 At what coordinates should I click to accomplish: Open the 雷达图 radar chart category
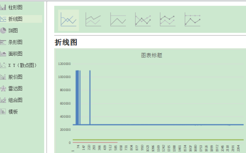click(x=15, y=88)
